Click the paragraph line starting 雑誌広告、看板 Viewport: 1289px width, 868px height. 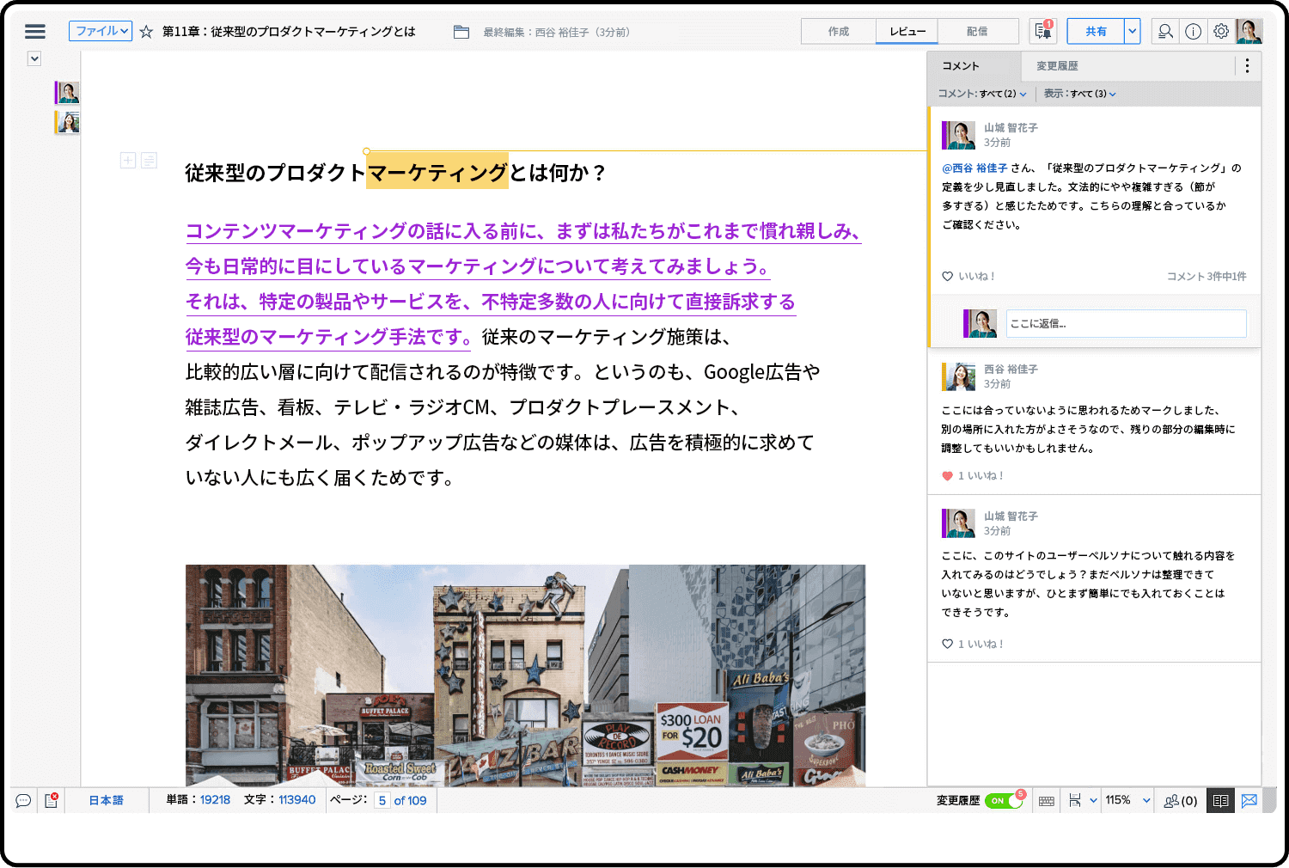462,407
